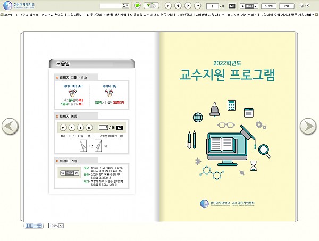Screen dimensions: 319x241
Task: Click the next-page icon in help panel
Action: tap(81, 128)
